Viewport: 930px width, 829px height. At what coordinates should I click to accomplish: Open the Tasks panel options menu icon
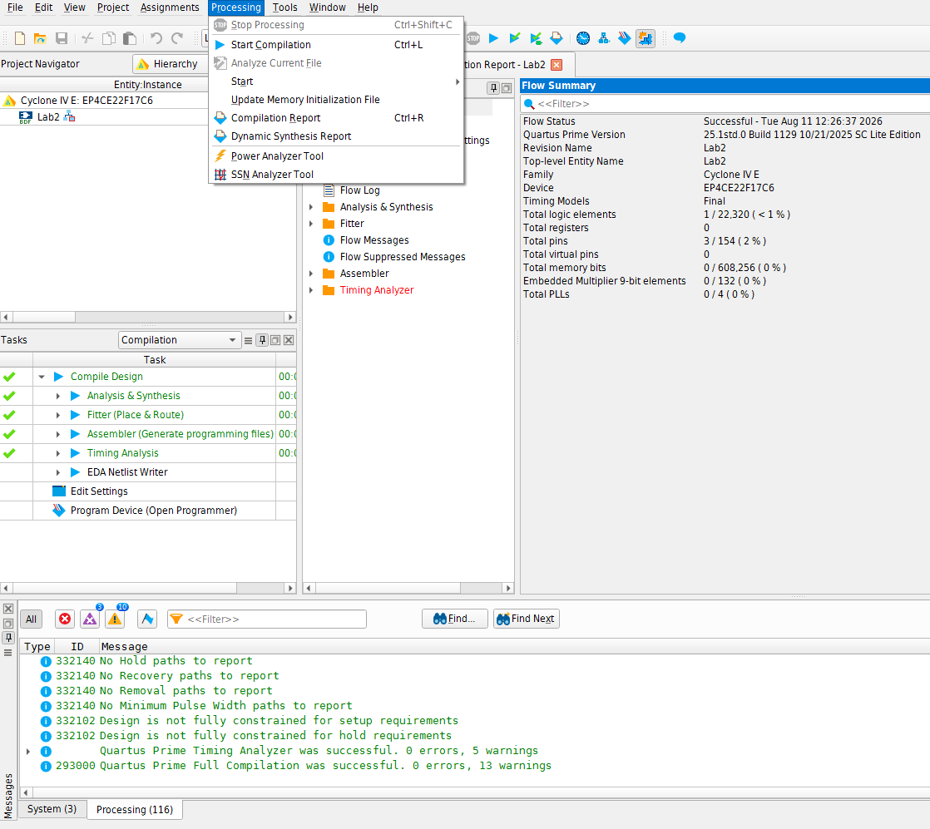249,340
